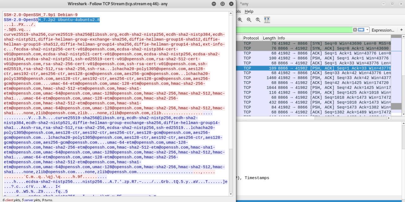The width and height of the screenshot is (405, 202).
Task: Select the highlighted PSH, ACK packet row
Action: 313,68
